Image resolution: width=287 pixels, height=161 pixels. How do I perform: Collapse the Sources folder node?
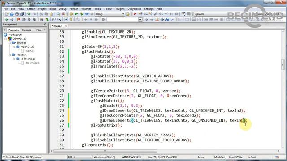(x=10, y=43)
